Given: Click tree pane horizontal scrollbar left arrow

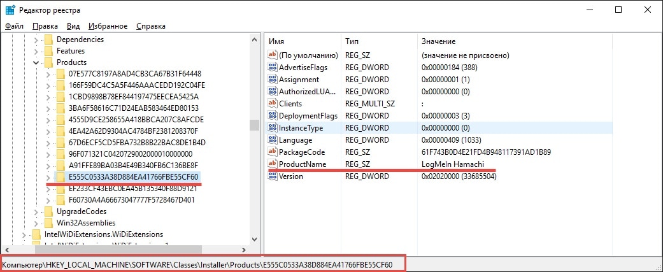Looking at the screenshot, I should [x=6, y=250].
